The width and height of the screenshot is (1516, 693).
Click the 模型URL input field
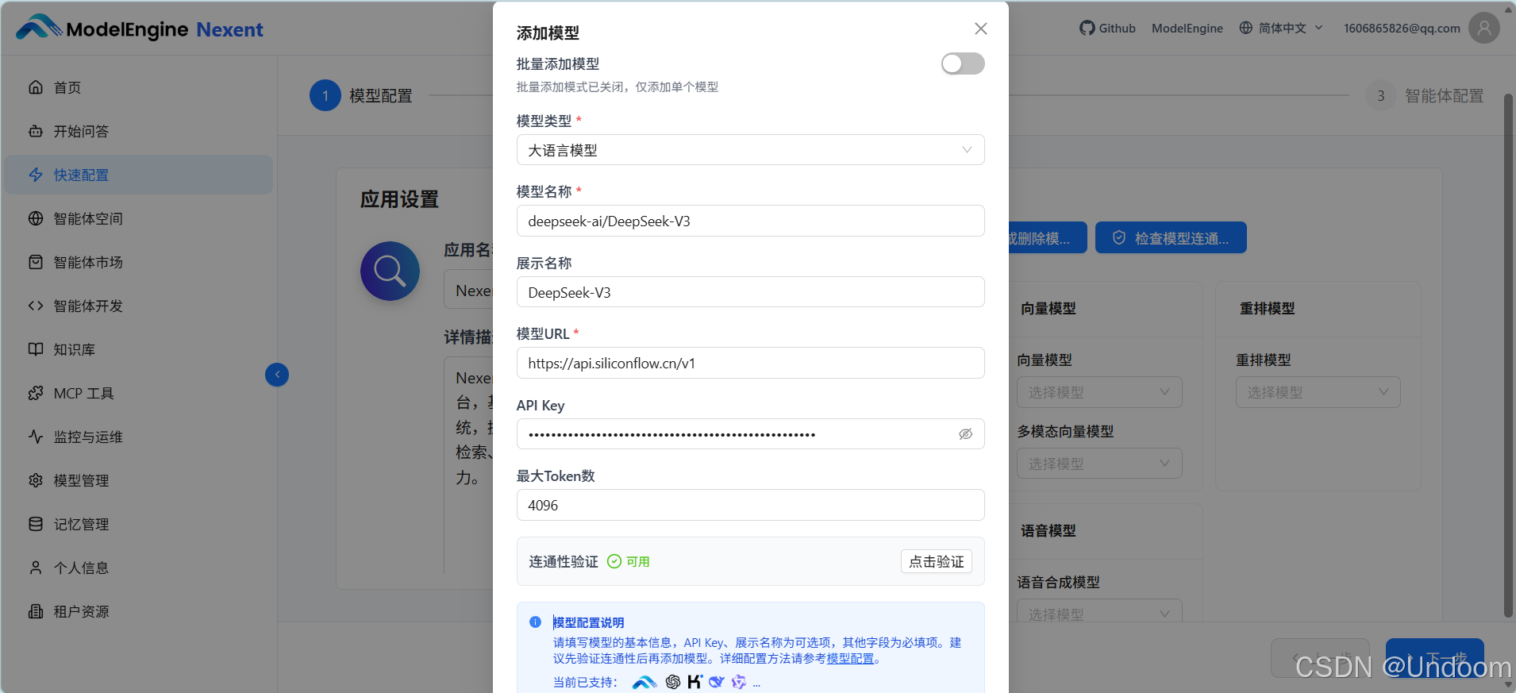click(x=750, y=363)
